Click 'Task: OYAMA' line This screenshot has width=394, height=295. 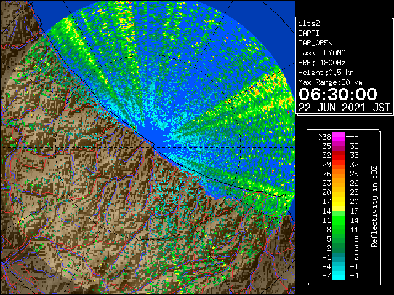[x=322, y=53]
